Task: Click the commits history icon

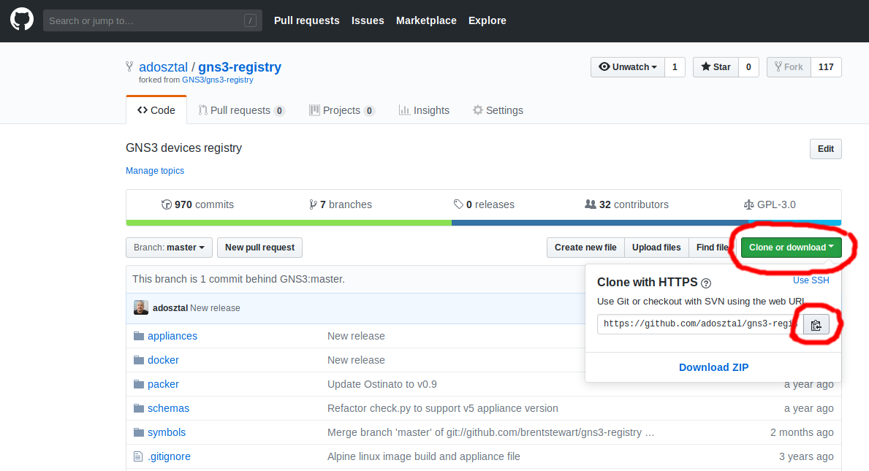Action: tap(166, 204)
